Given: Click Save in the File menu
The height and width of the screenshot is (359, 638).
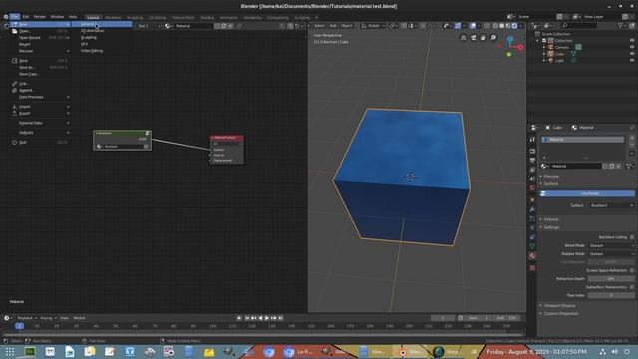Looking at the screenshot, I should tap(40, 61).
